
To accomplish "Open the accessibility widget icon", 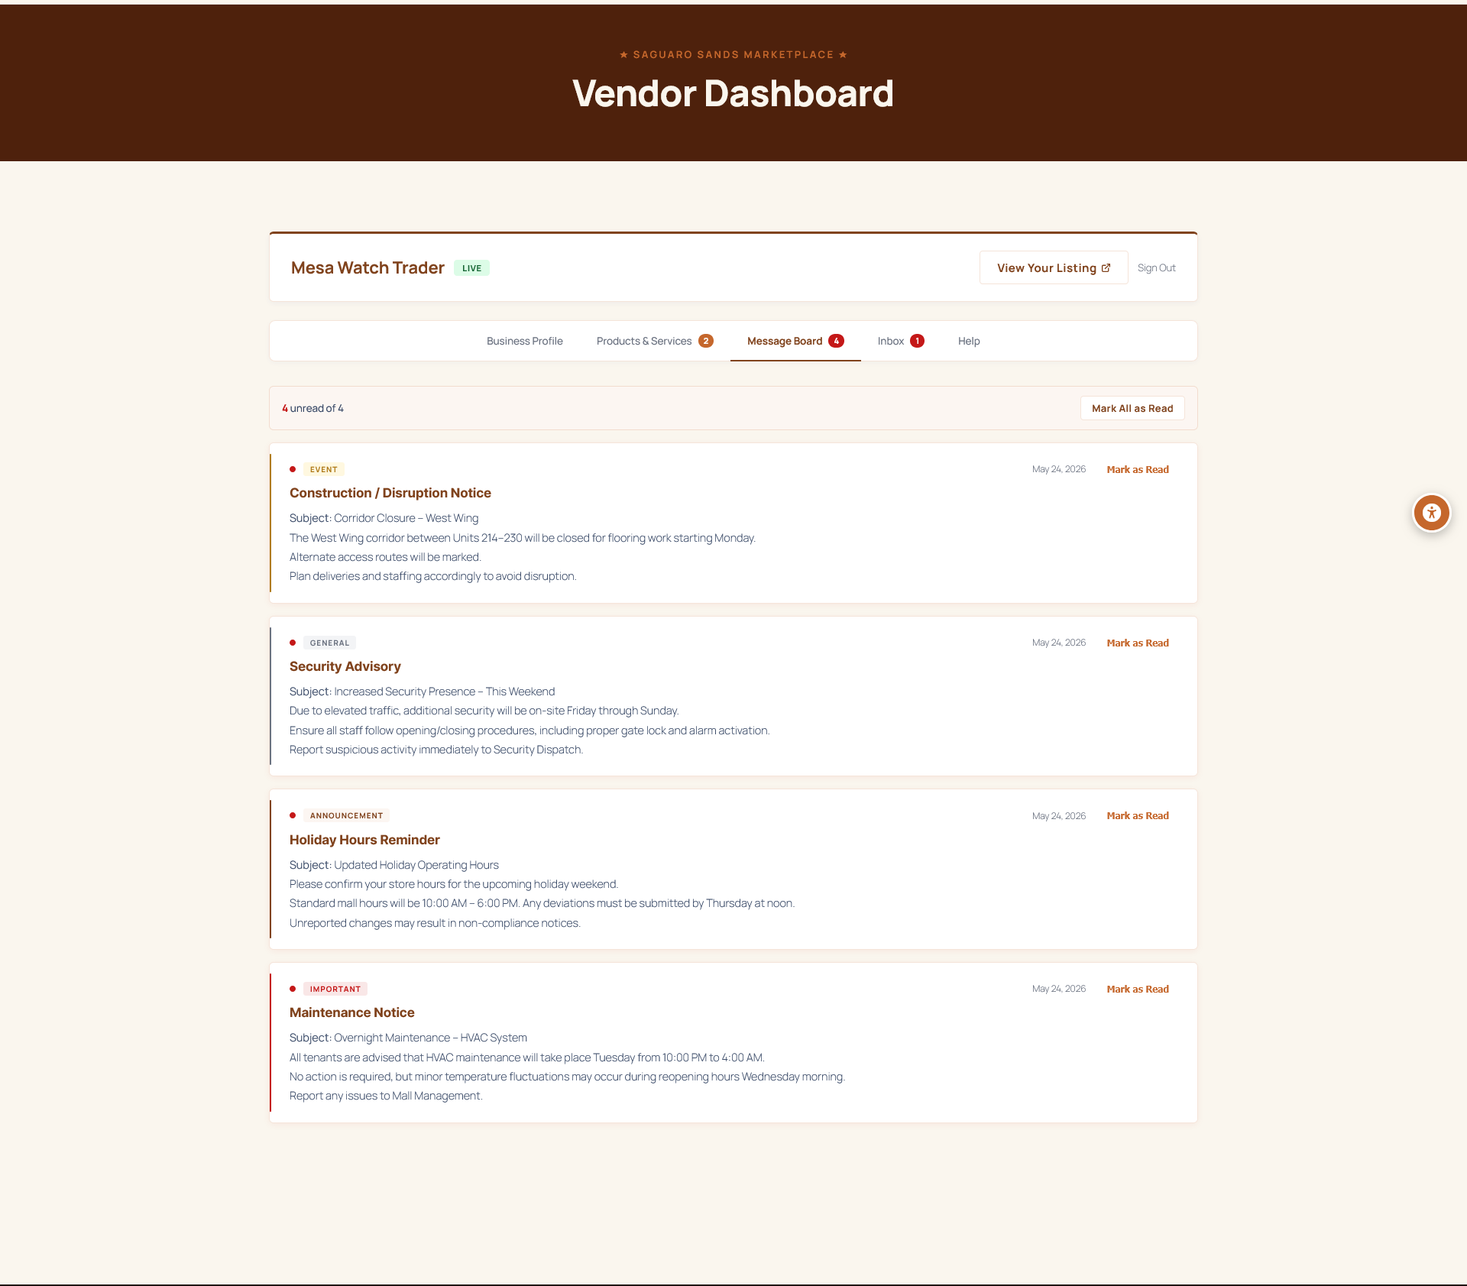I will point(1431,513).
